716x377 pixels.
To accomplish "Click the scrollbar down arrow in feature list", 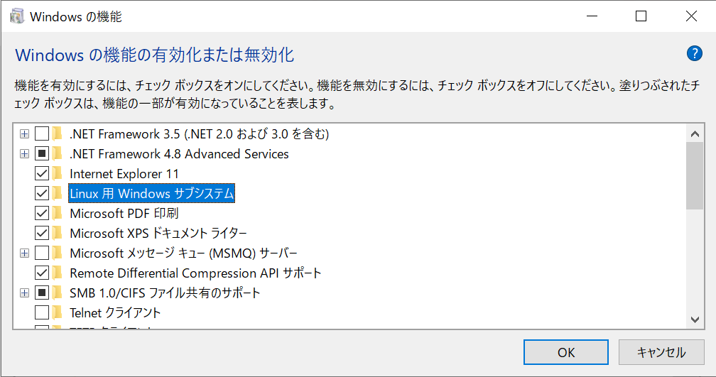I will 695,319.
